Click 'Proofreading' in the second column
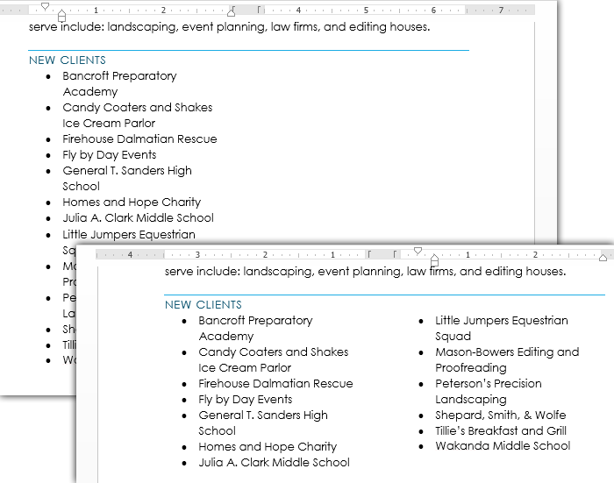 (x=471, y=368)
